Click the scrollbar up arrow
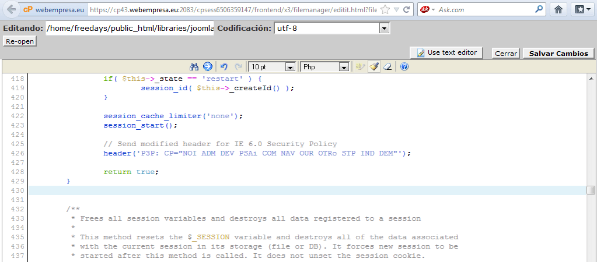The height and width of the screenshot is (262, 597). 591,79
